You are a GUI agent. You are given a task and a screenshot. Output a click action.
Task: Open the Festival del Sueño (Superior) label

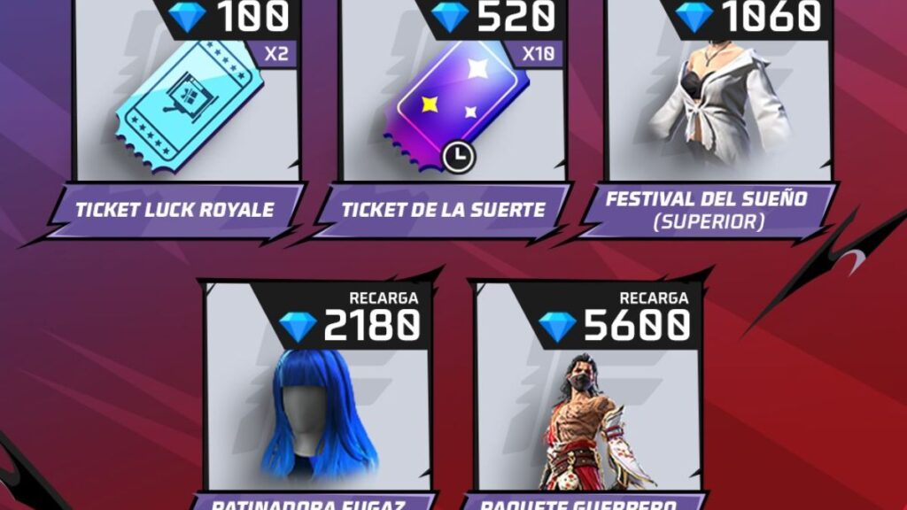(x=707, y=211)
